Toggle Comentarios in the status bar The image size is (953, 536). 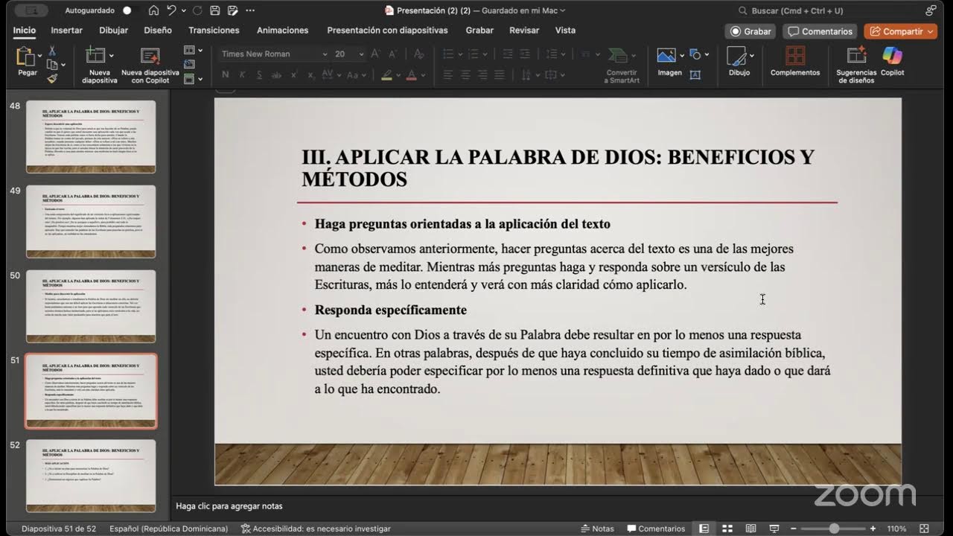point(656,529)
